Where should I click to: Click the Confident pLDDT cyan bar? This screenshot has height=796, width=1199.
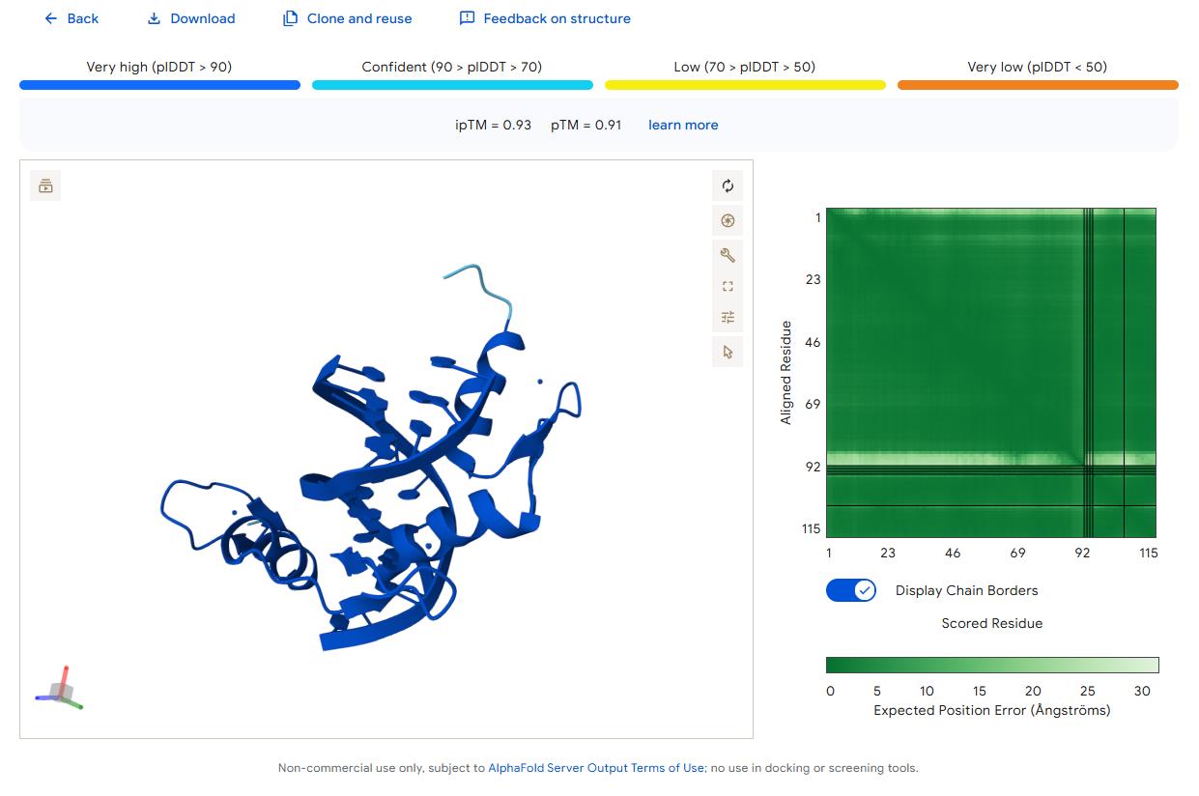pos(452,85)
